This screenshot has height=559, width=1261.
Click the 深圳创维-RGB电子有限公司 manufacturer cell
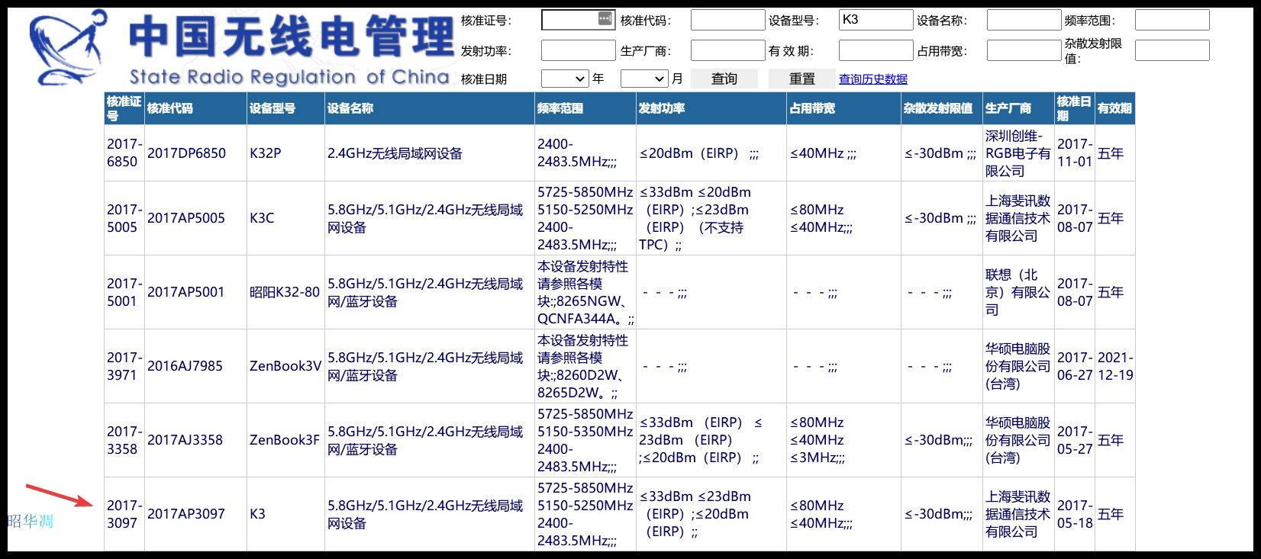(1018, 153)
